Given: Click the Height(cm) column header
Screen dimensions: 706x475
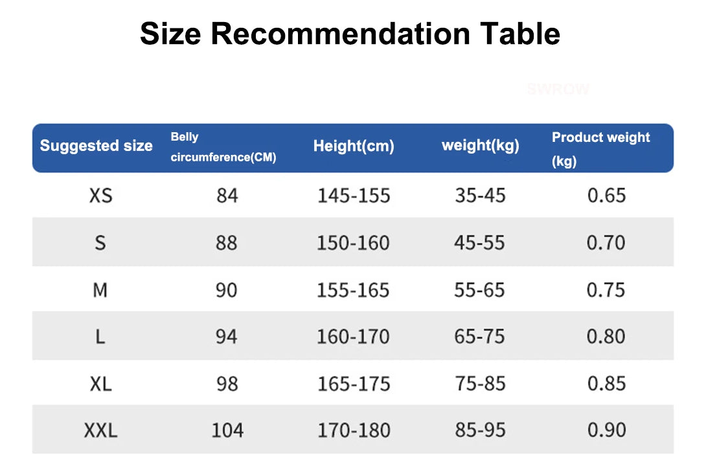Looking at the screenshot, I should click(x=354, y=146).
